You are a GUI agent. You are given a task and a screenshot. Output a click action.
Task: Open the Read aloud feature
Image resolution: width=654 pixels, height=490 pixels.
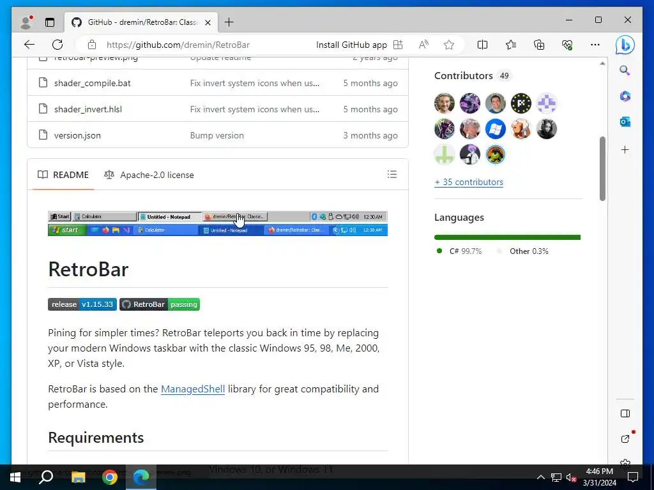(x=423, y=45)
